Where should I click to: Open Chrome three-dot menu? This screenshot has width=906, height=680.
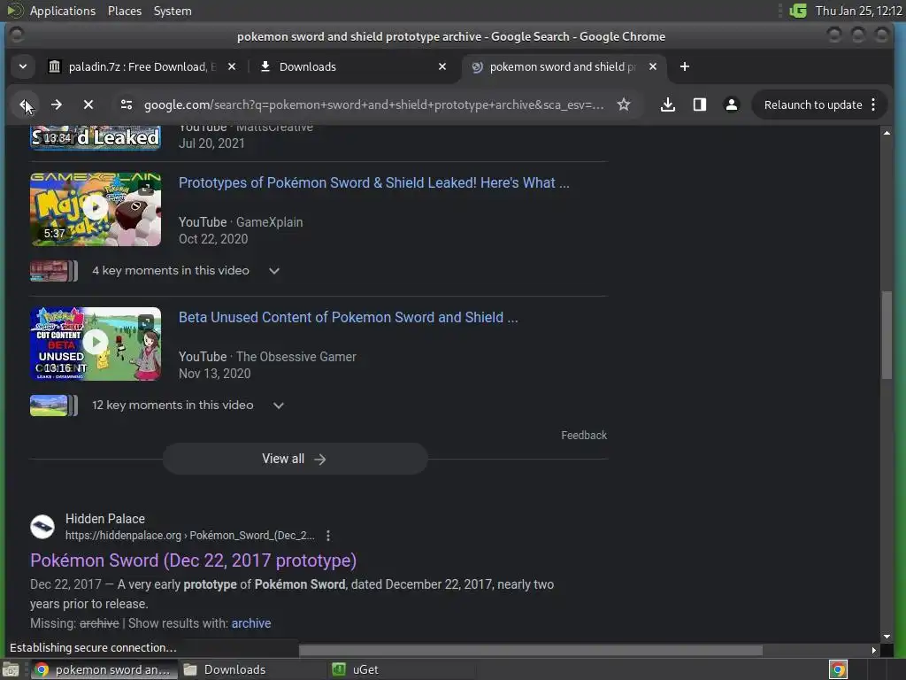[873, 104]
